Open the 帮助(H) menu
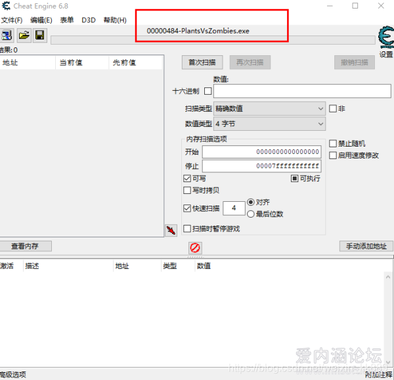394x380 pixels. click(x=115, y=20)
